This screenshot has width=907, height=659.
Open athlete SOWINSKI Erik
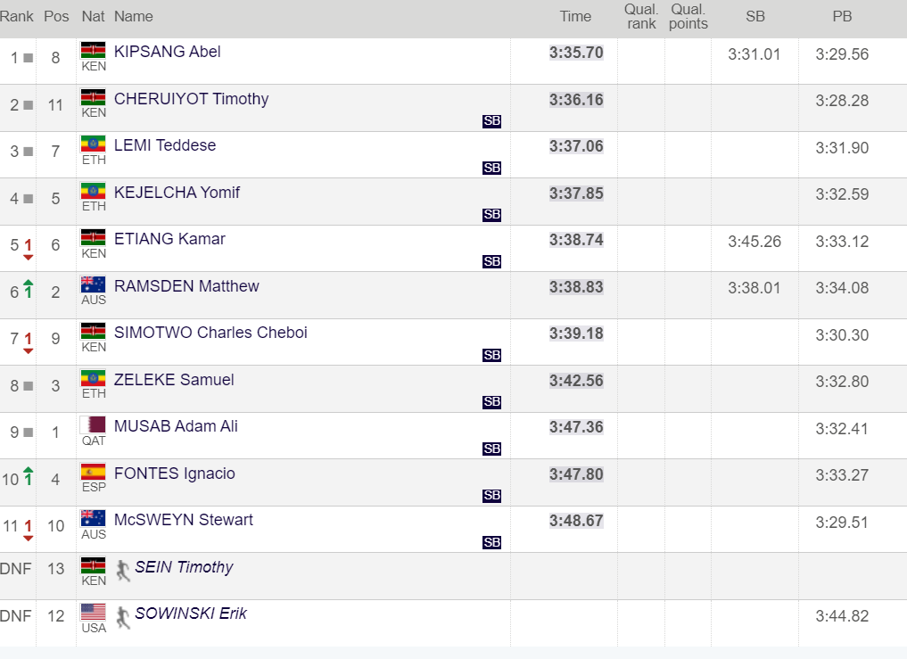click(191, 614)
